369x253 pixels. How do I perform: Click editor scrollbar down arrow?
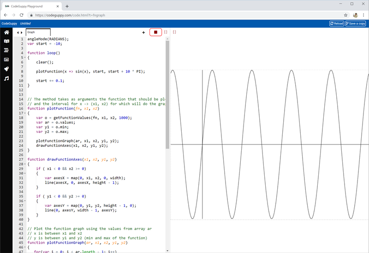pyautogui.click(x=167, y=251)
